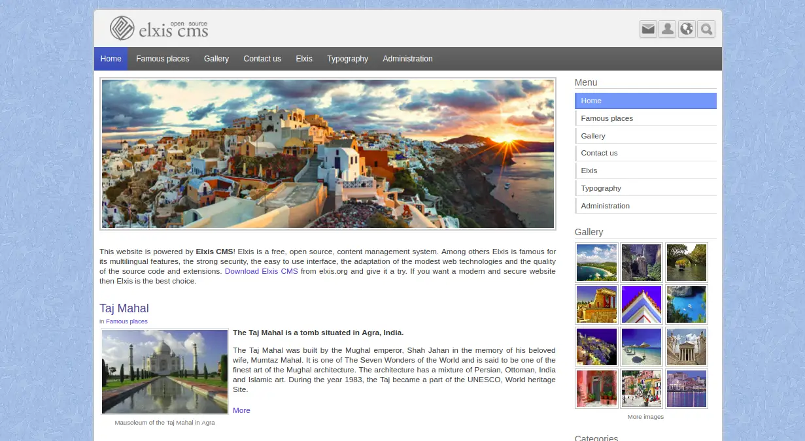
Task: Open the cliff monastery gallery thumbnail
Action: coord(642,263)
